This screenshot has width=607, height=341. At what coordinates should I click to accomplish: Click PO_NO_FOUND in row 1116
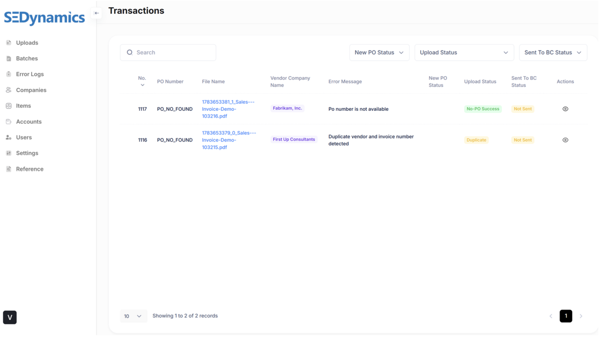[x=175, y=140]
